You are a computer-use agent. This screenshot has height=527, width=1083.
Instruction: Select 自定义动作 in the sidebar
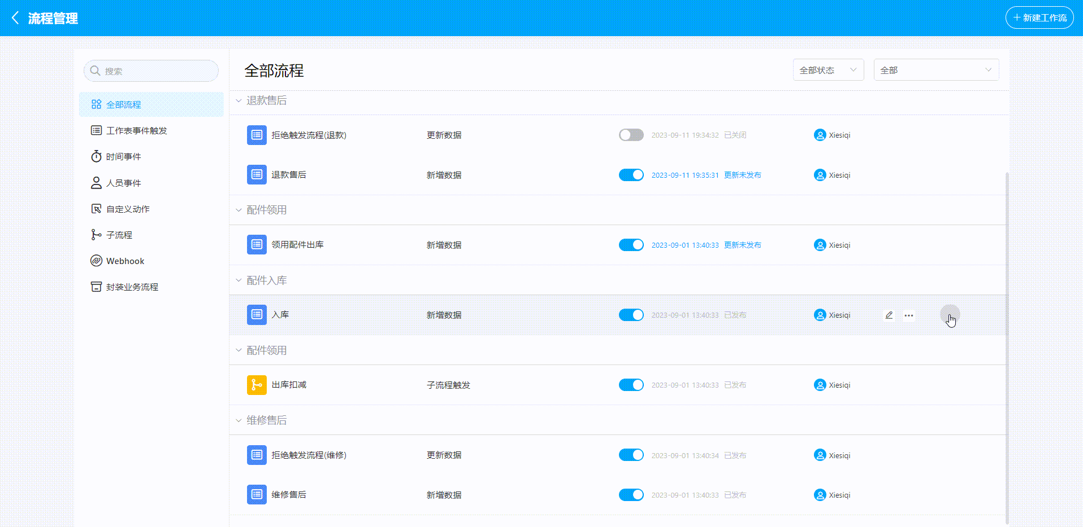151,209
